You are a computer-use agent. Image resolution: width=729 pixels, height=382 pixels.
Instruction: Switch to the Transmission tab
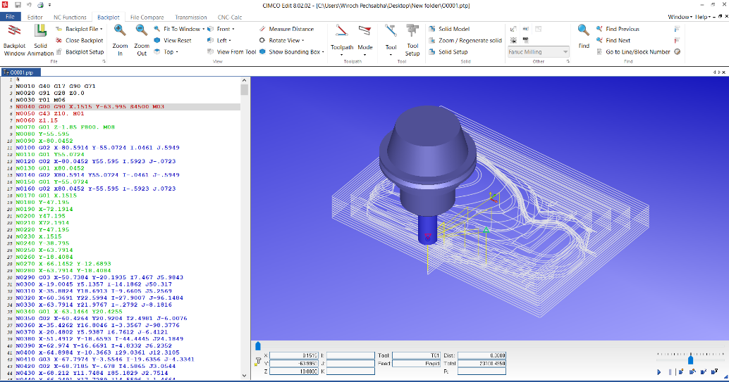190,17
